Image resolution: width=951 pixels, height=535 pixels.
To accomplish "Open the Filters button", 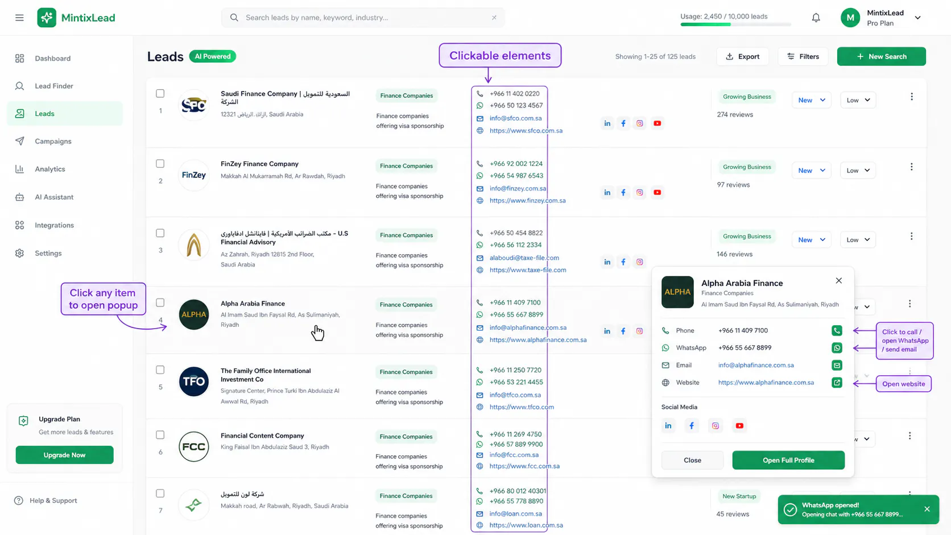I will (803, 56).
